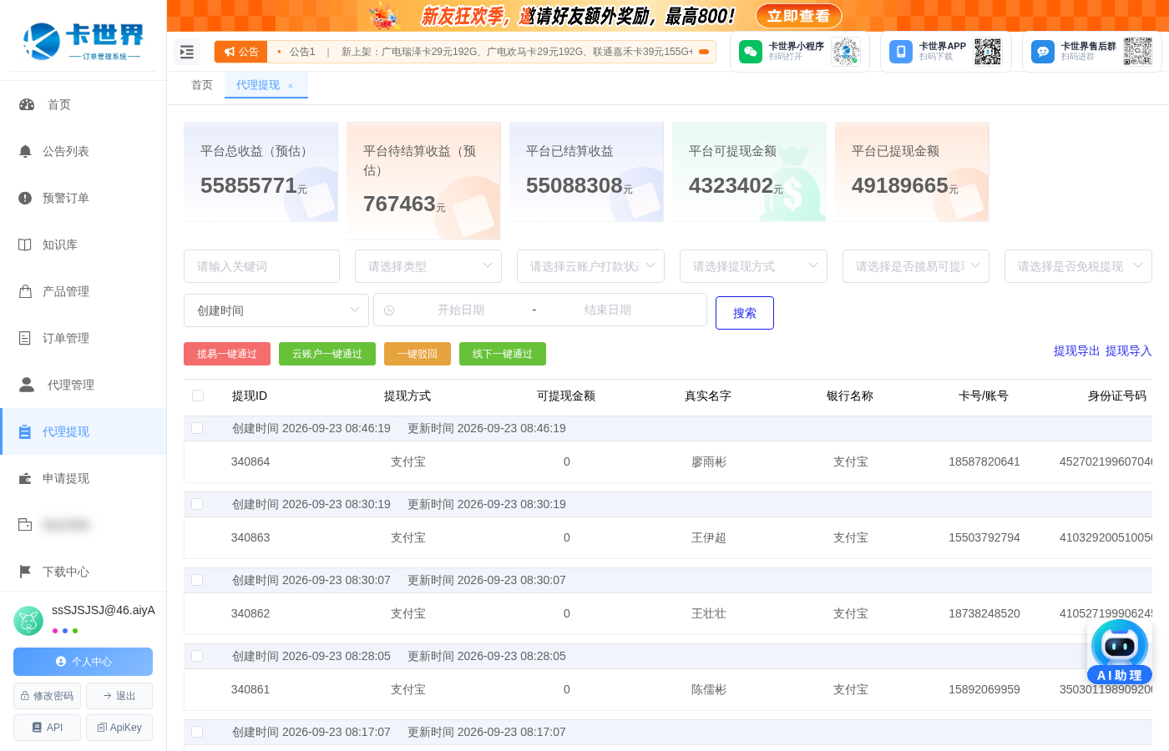Click the 揽易一键通过 red button
The image size is (1169, 751).
(x=227, y=354)
